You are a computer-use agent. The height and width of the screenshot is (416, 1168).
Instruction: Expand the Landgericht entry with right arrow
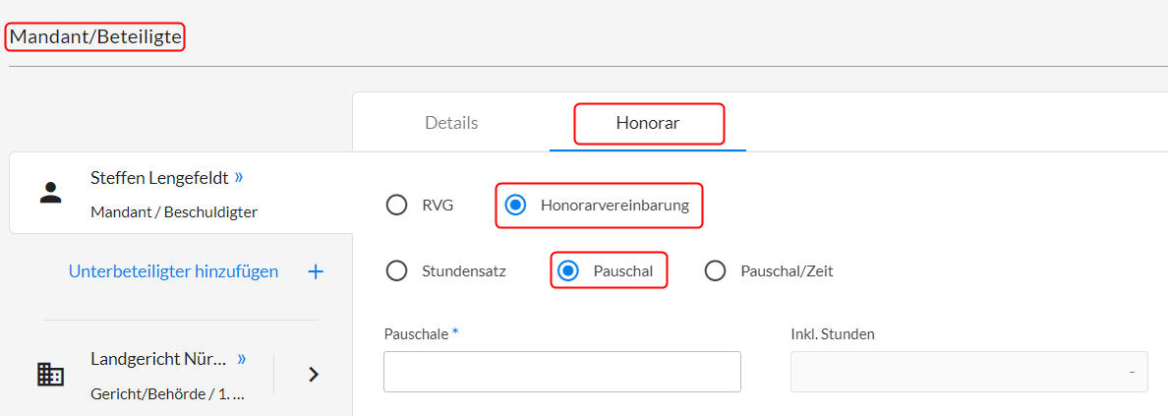[x=314, y=375]
